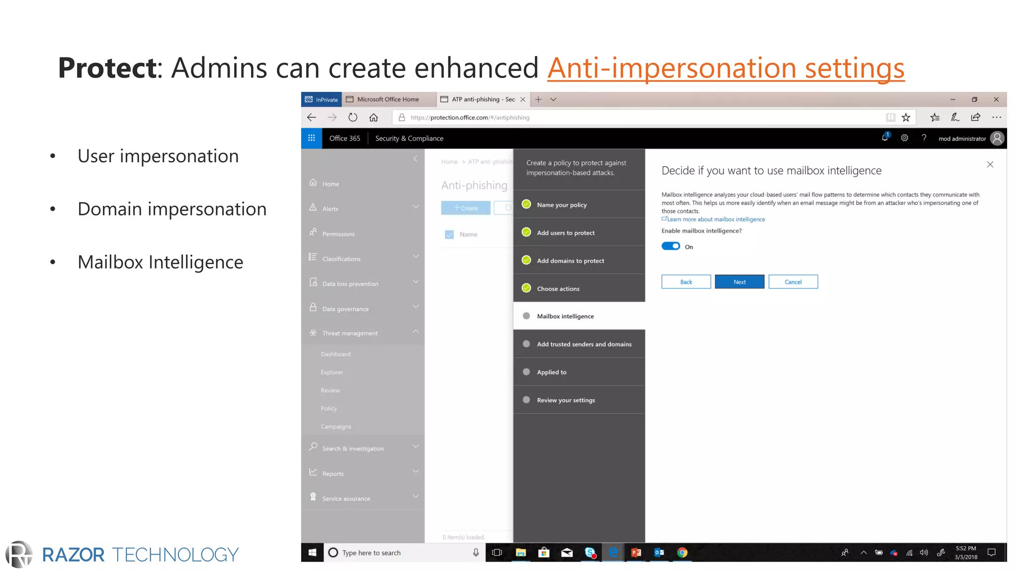Viewport: 1018px width, 572px height.
Task: Collapse the Threat management section
Action: click(x=416, y=332)
